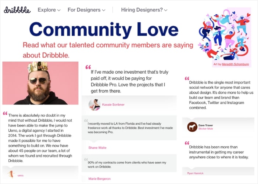This screenshot has height=184, width=258.
Task: Click the Dribbble logo
Action: 17,10
